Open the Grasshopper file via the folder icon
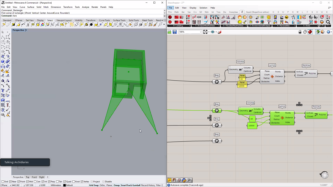 [170, 32]
